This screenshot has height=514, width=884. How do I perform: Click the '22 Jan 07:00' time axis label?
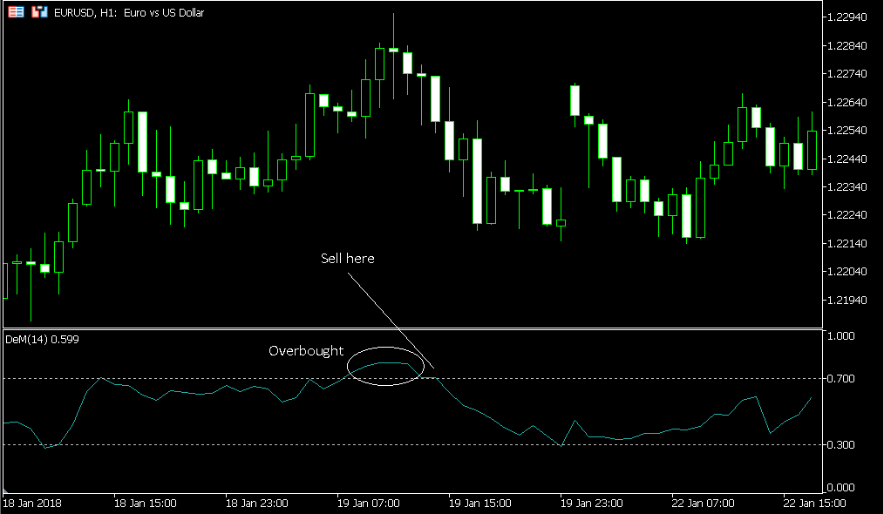pos(703,504)
